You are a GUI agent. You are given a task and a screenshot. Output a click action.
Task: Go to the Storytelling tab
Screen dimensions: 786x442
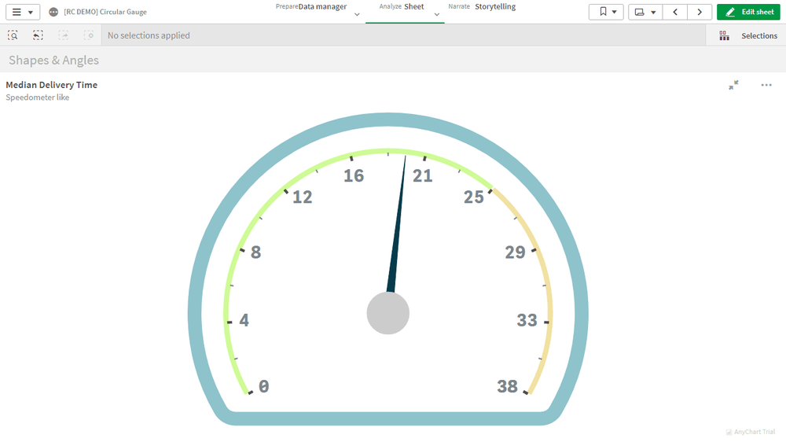coord(494,7)
